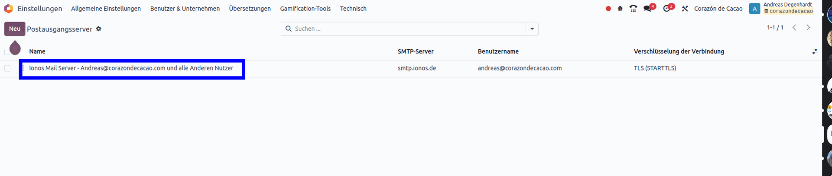Click the wrench and screwdriver tools icon
The height and width of the screenshot is (176, 832).
(685, 9)
